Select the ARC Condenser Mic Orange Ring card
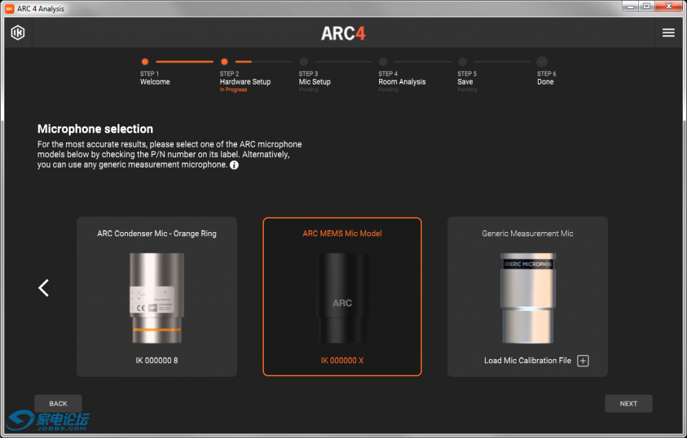Image resolution: width=687 pixels, height=438 pixels. pos(157,297)
